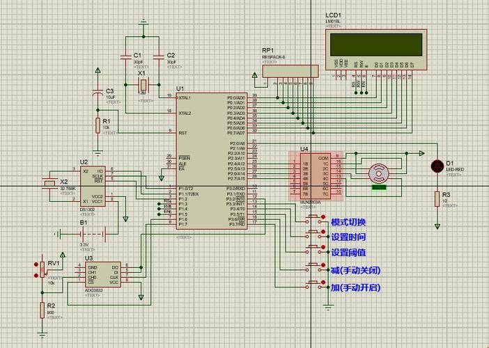Click the XTAL1 pin label on U1
Image resolution: width=489 pixels, height=348 pixels.
click(185, 98)
